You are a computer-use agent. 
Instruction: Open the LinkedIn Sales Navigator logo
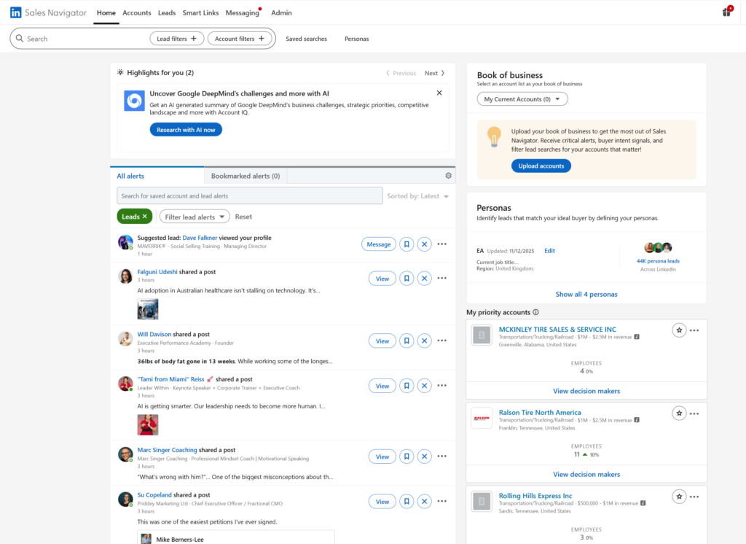point(48,13)
